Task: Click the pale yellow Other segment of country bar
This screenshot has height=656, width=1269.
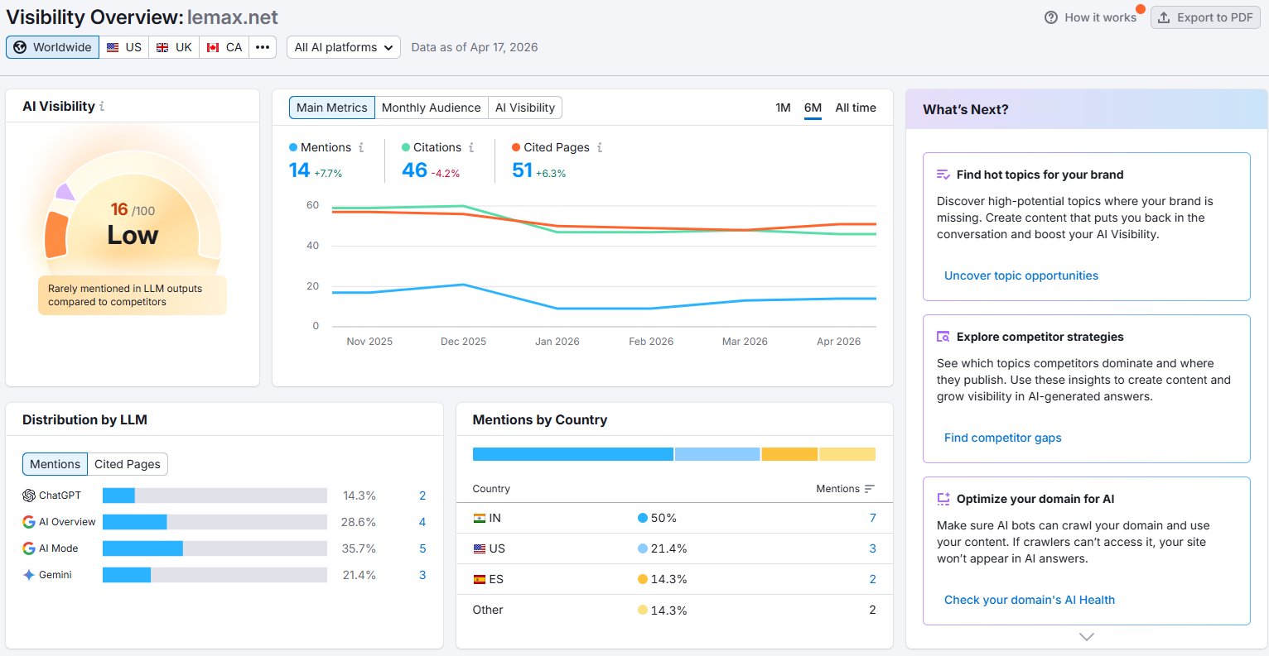Action: 847,454
